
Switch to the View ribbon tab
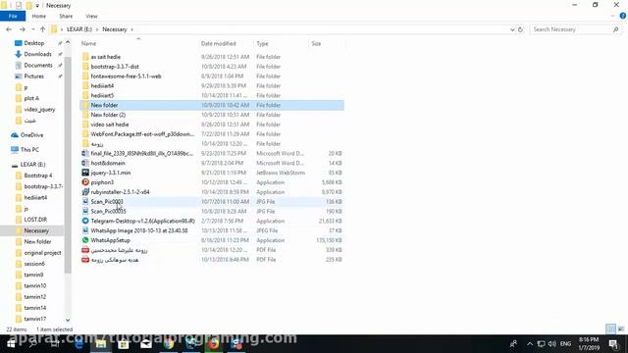tap(91, 16)
